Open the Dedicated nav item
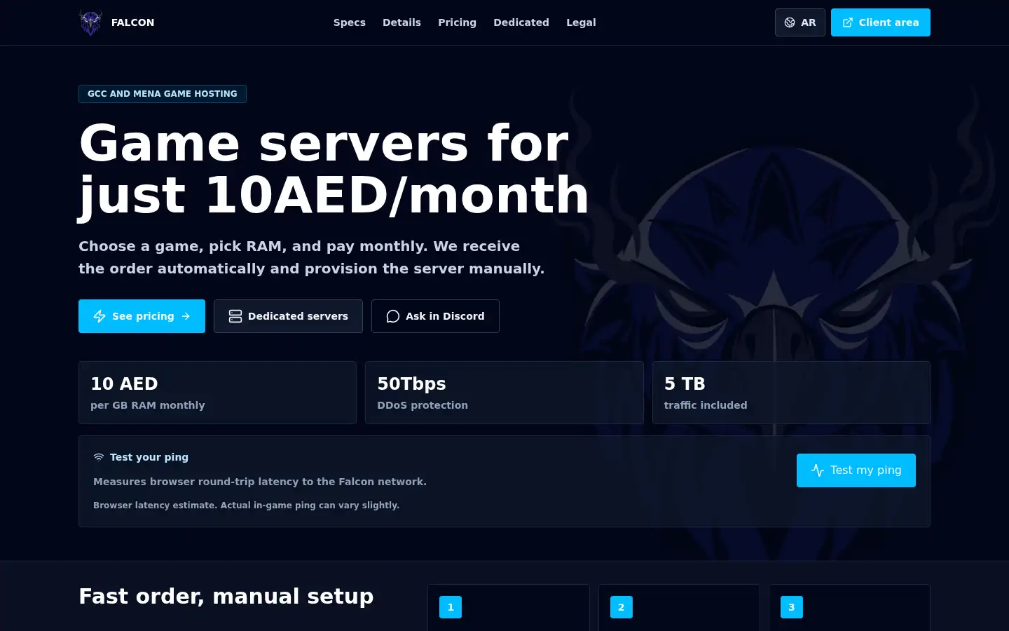The height and width of the screenshot is (631, 1009). tap(521, 22)
